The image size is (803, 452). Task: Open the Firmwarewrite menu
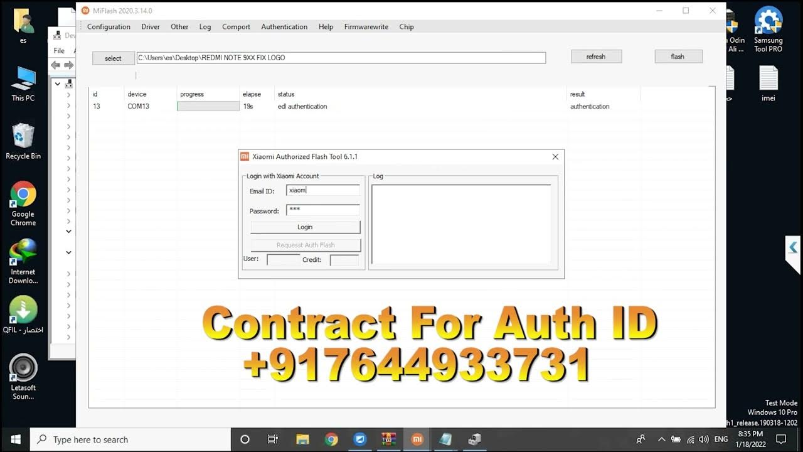click(x=366, y=27)
